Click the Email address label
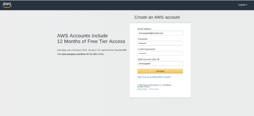This screenshot has width=254, height=116. (145, 29)
